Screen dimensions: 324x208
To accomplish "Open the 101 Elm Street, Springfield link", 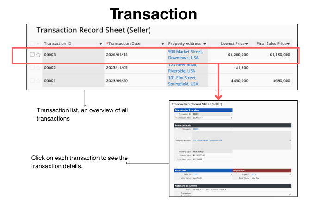I will [x=183, y=80].
